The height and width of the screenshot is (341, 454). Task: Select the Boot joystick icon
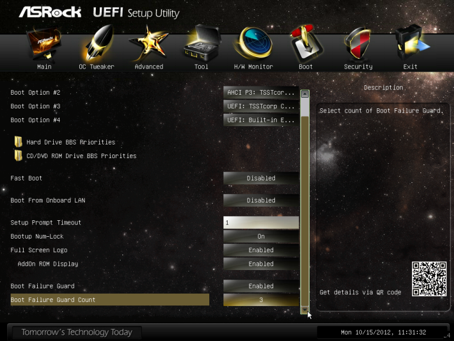(306, 43)
